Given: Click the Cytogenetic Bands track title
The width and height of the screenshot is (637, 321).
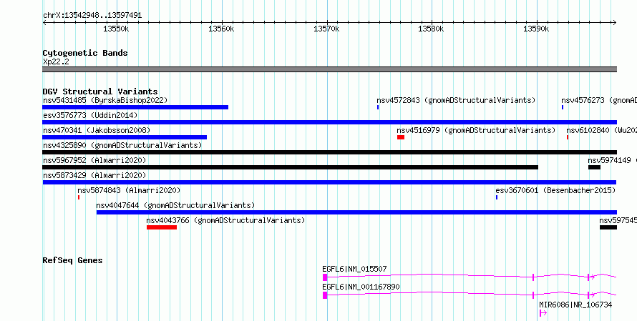Looking at the screenshot, I should point(85,53).
